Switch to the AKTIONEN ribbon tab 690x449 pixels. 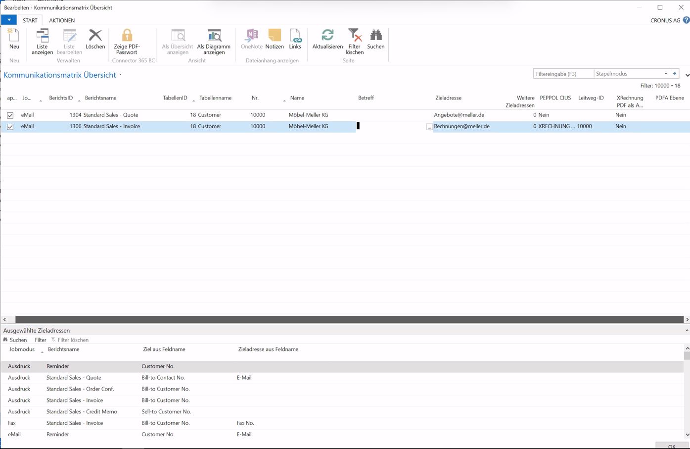click(x=62, y=20)
